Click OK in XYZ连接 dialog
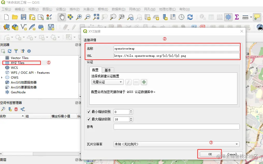 click(210, 154)
